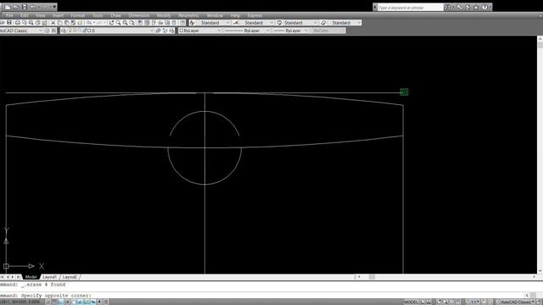Click the "Specify opposite corner:" command line
543x305 pixels.
coord(57,296)
